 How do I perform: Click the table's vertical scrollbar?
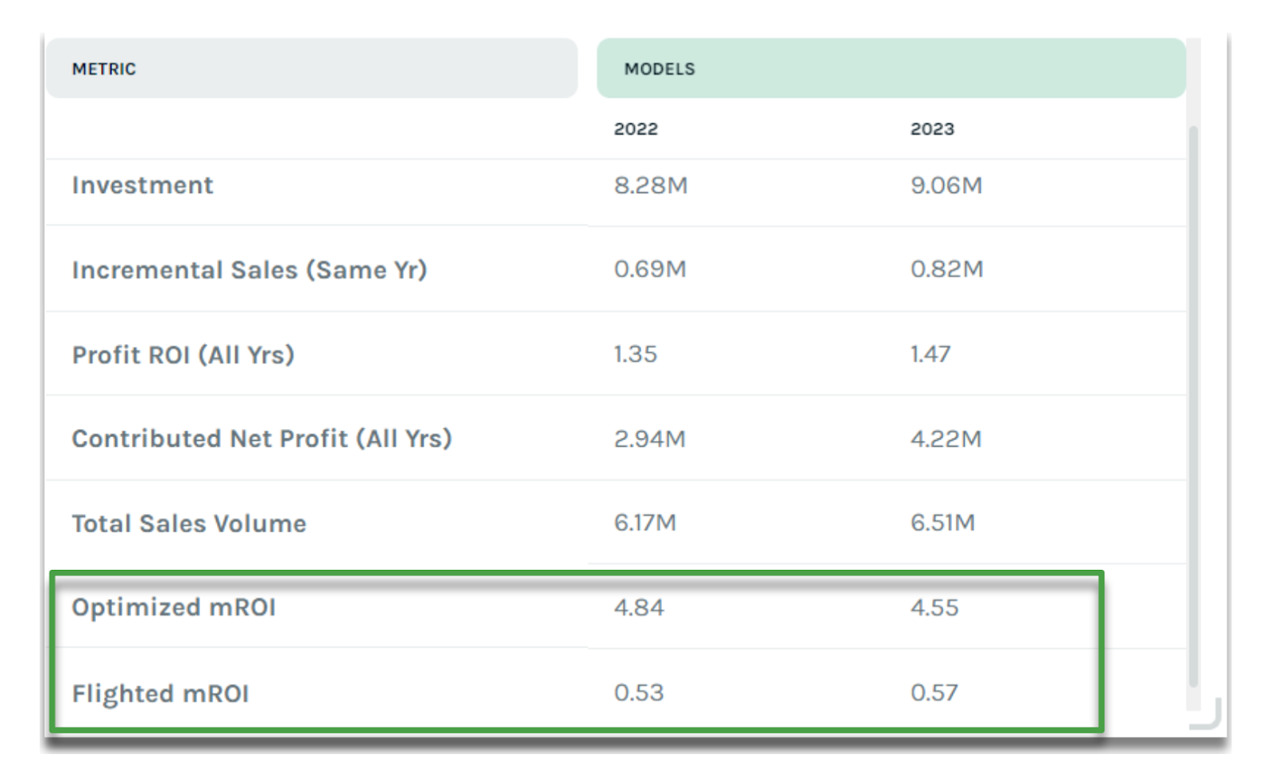[1193, 407]
